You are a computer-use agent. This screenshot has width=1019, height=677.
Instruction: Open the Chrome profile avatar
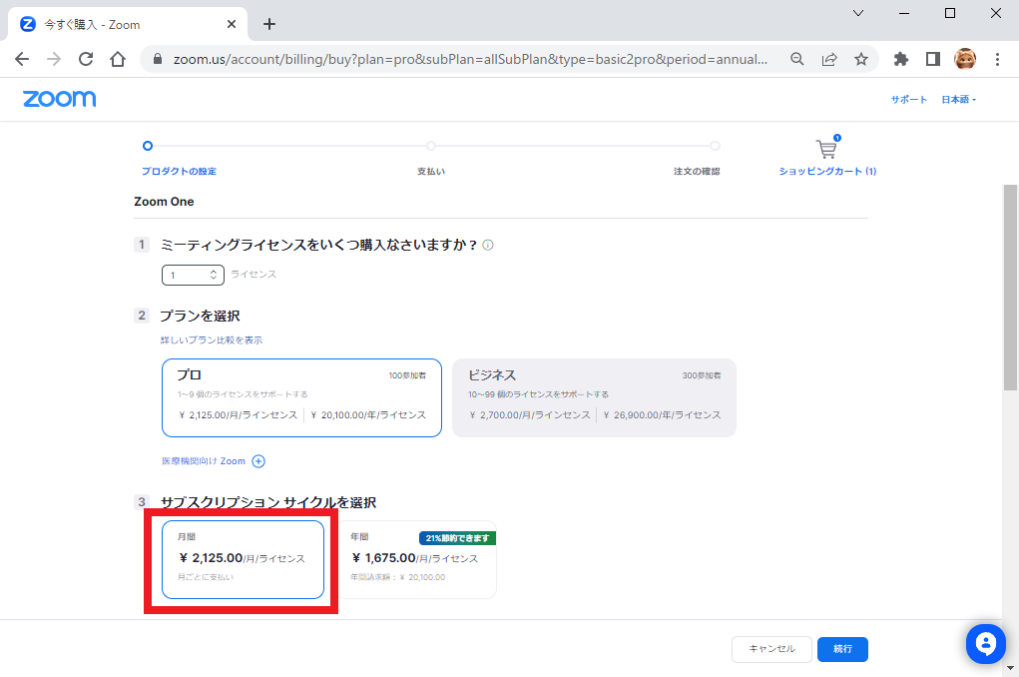[965, 59]
